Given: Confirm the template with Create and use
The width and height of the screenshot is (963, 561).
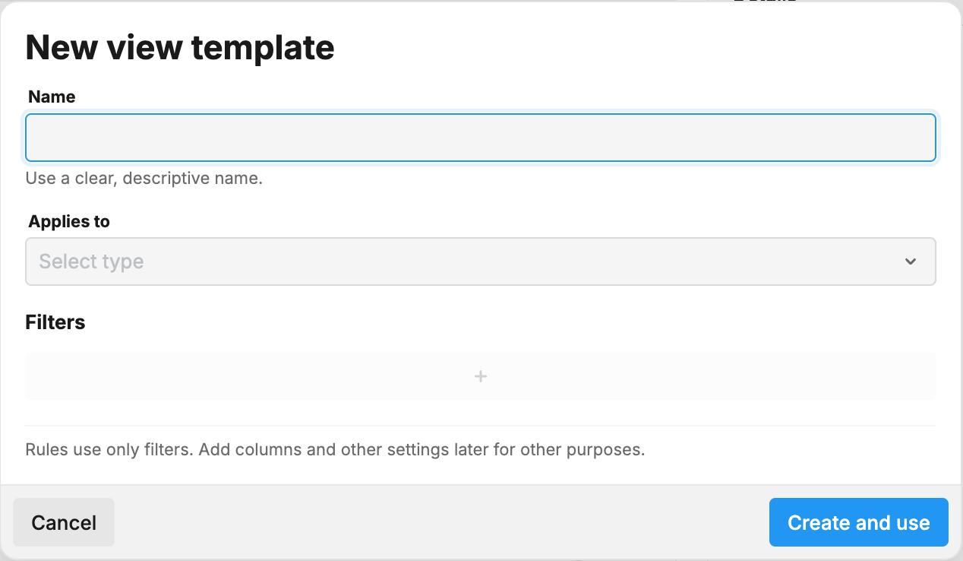Looking at the screenshot, I should click(858, 522).
